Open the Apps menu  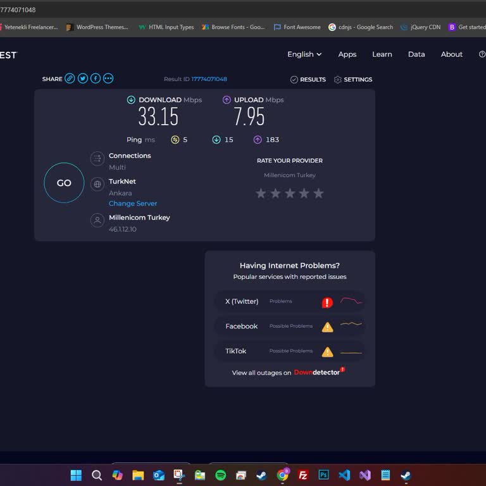coord(347,54)
